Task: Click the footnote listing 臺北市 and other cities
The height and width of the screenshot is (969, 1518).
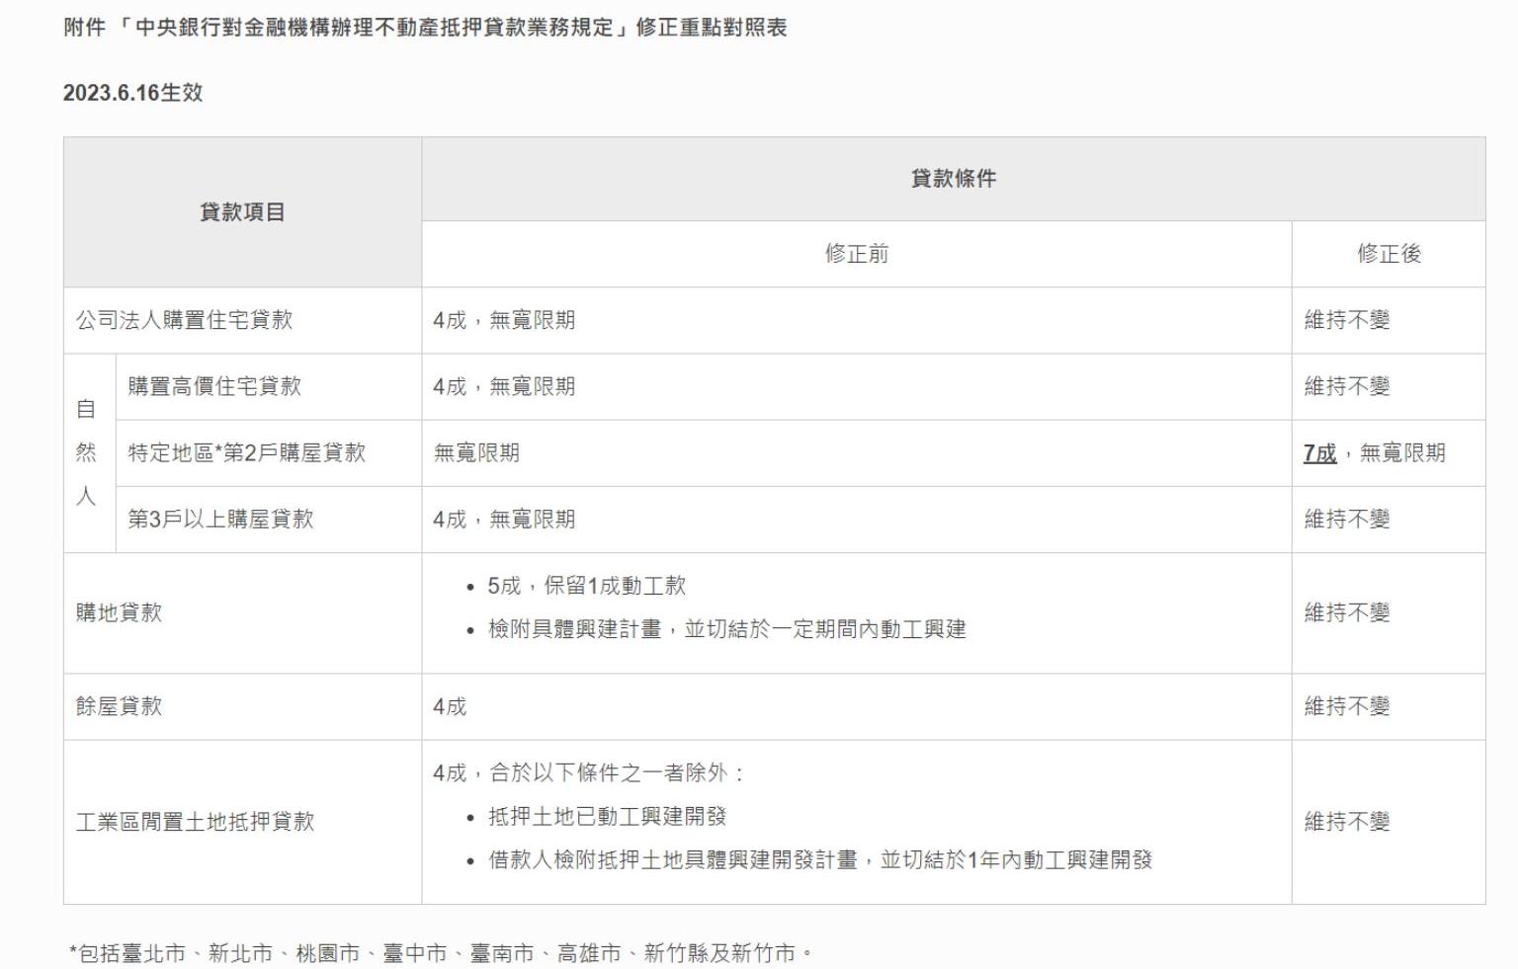Action: pos(440,953)
